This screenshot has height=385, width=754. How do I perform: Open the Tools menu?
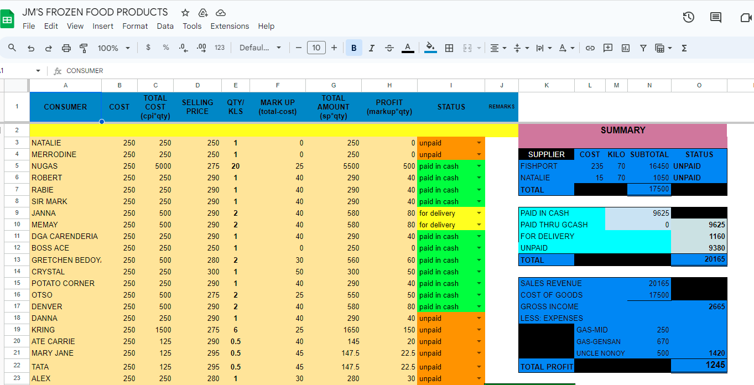[192, 26]
